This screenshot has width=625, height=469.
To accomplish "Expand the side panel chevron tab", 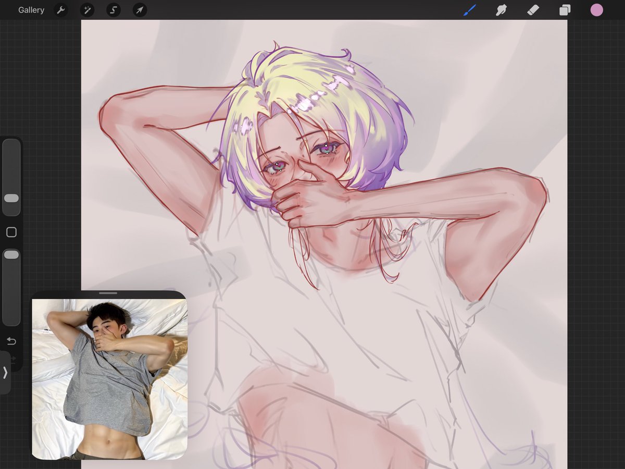I will pyautogui.click(x=5, y=373).
